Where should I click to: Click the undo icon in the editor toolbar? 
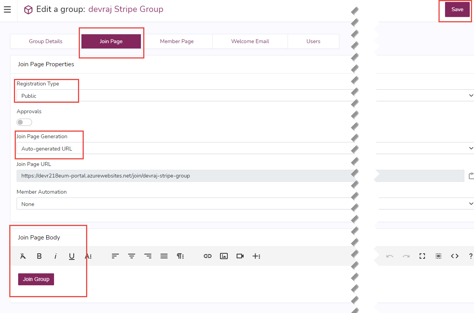coord(390,256)
